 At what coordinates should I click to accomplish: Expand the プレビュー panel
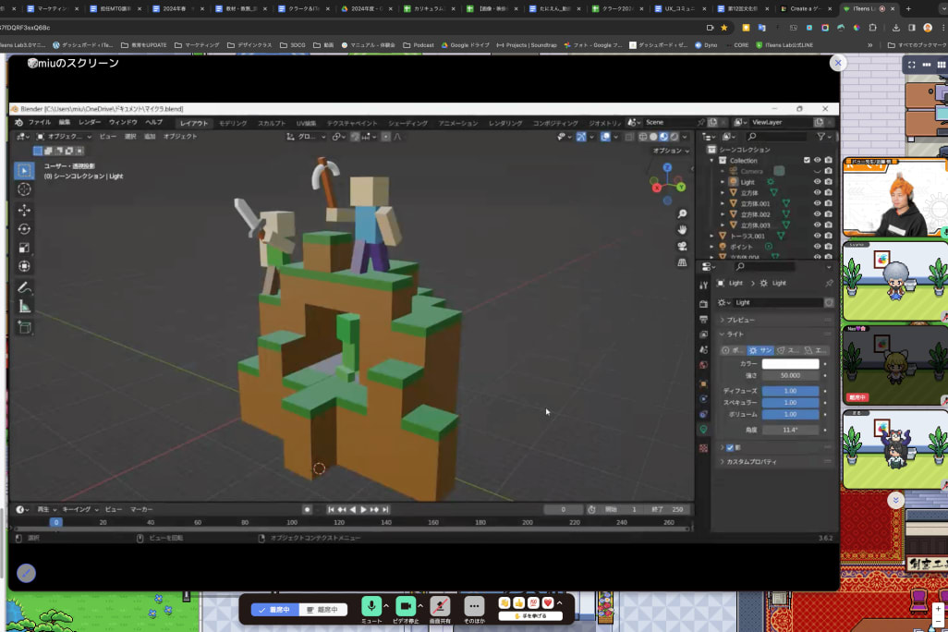pyautogui.click(x=741, y=320)
